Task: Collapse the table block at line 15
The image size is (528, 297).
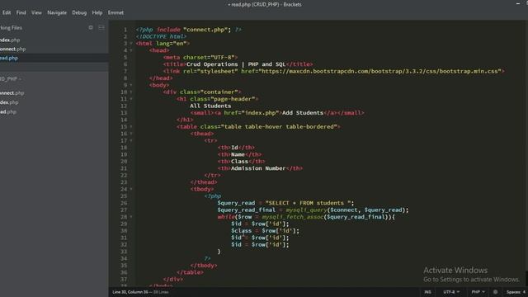Action: pos(131,126)
